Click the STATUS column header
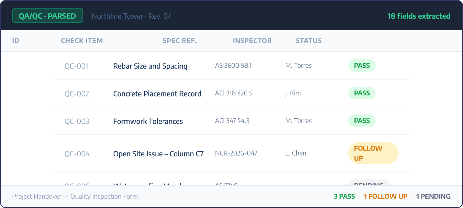 click(309, 41)
